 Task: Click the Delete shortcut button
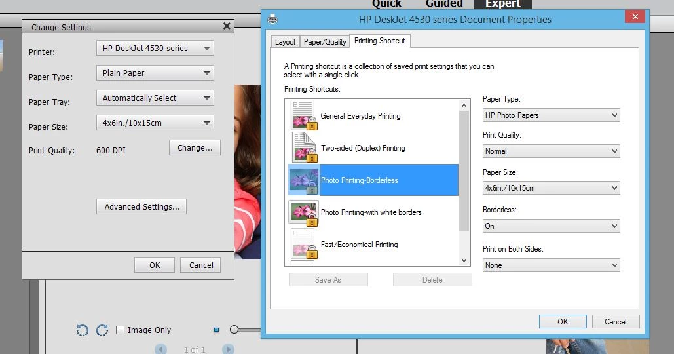pos(432,279)
